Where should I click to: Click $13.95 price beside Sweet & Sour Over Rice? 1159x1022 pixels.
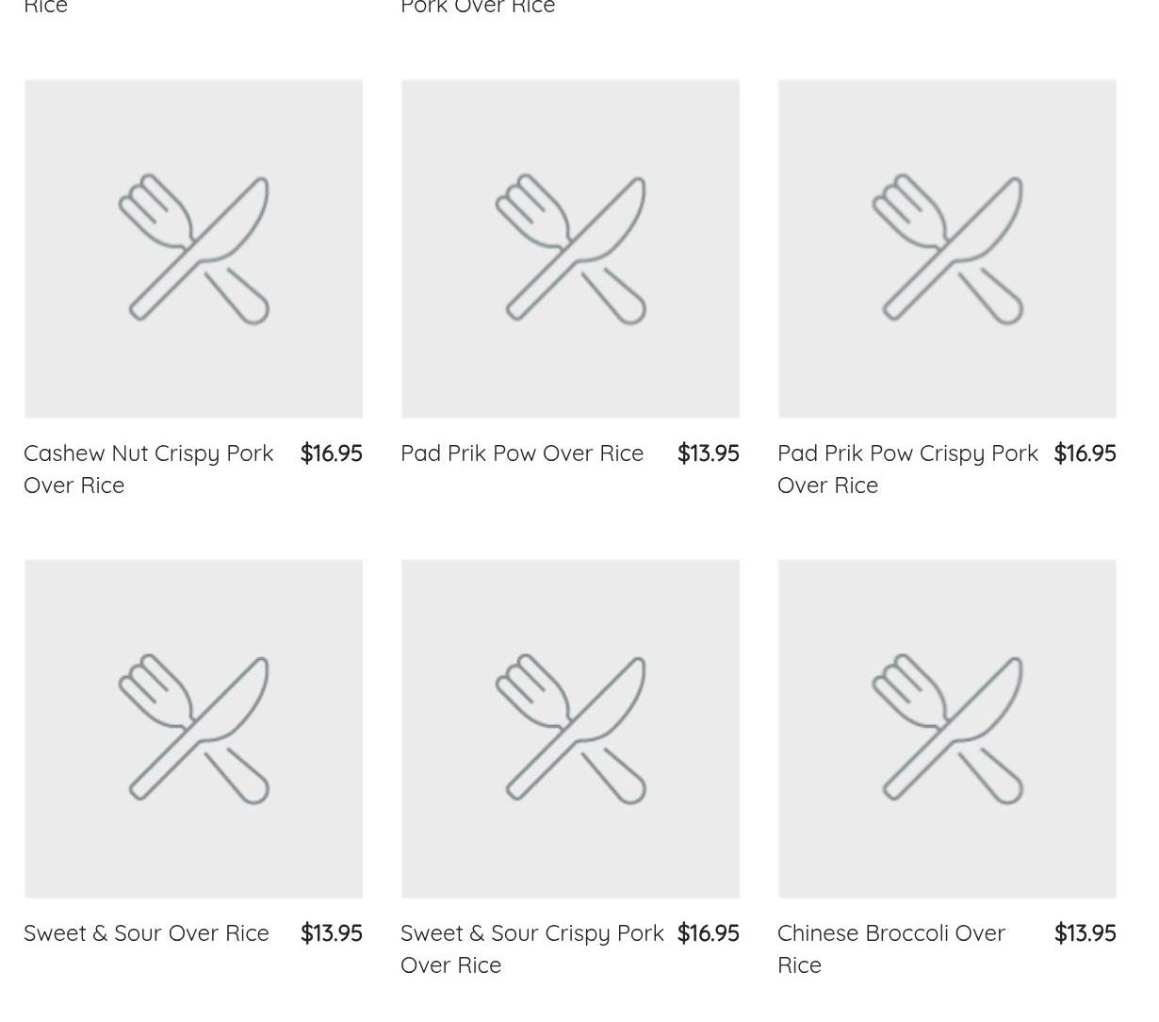point(332,933)
